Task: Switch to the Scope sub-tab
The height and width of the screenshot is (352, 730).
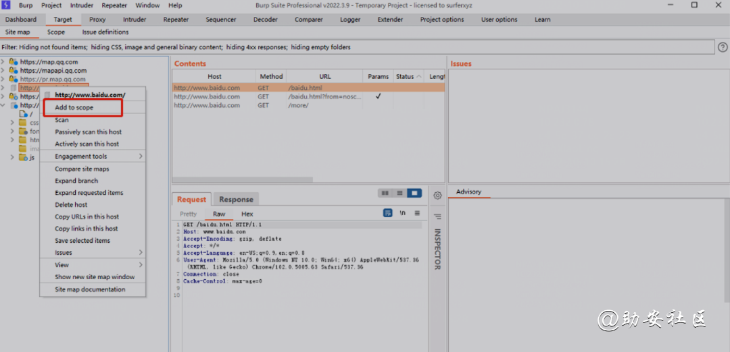Action: pos(56,32)
